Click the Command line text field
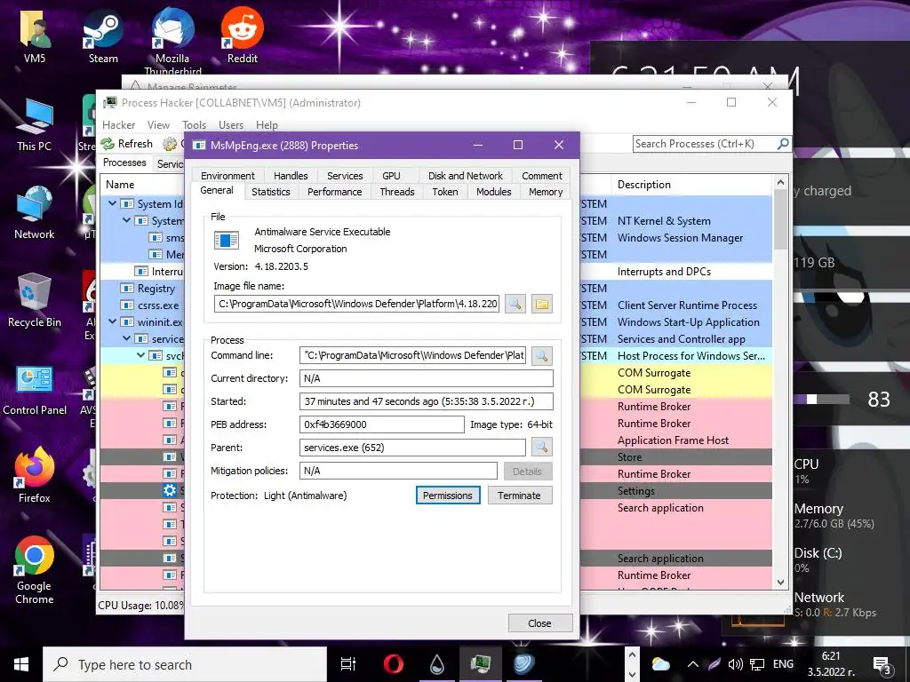 click(x=412, y=355)
